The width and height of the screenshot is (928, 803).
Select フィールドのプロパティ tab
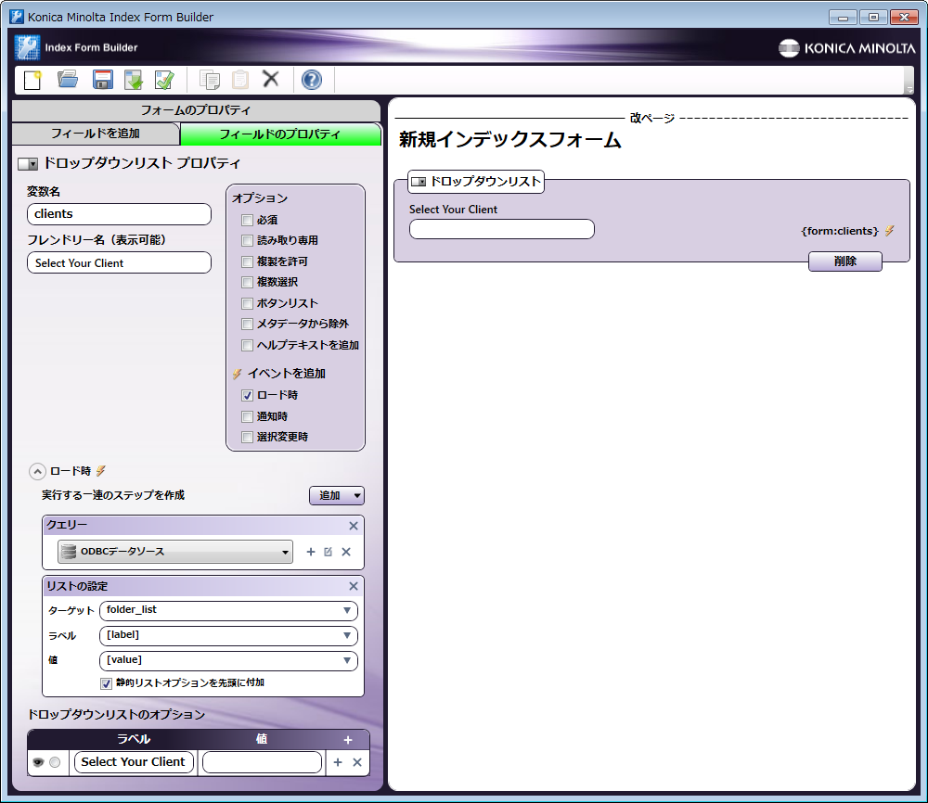pyautogui.click(x=280, y=134)
